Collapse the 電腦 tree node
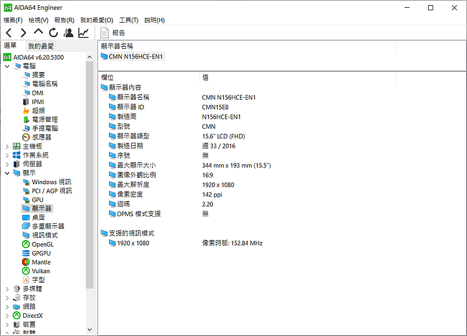 7,66
